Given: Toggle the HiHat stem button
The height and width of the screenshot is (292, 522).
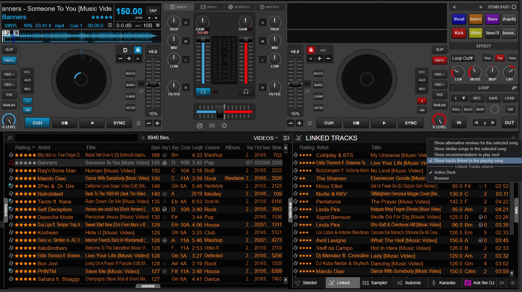Looking at the screenshot, I should 476,33.
